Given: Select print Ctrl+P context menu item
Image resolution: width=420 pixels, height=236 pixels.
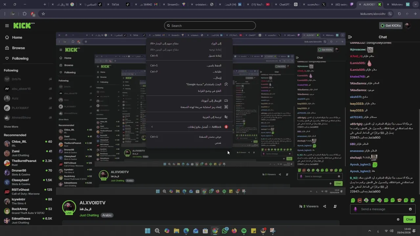Looking at the screenshot, I should (x=189, y=72).
